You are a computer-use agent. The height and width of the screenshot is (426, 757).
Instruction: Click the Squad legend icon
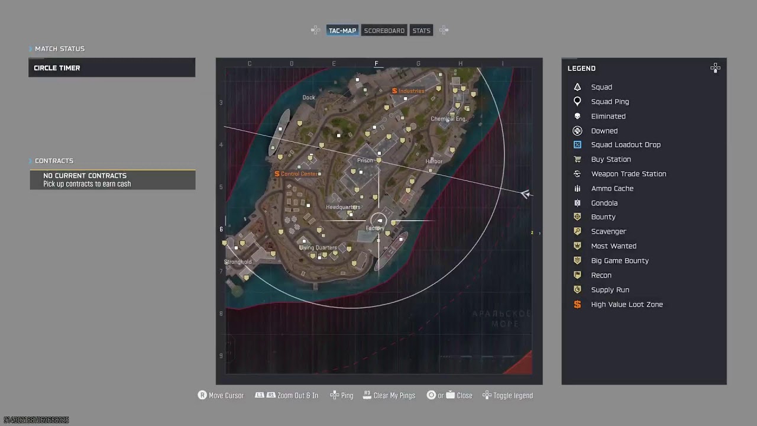[577, 87]
